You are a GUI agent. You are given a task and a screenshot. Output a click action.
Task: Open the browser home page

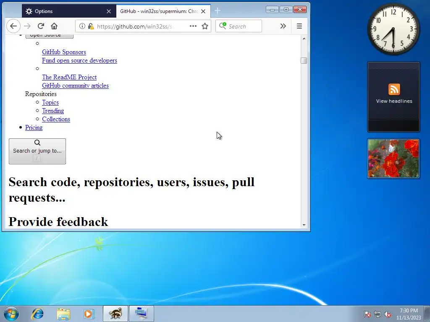click(x=54, y=26)
